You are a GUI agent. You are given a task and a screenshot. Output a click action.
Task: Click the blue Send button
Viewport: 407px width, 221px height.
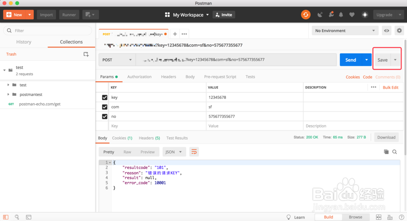[351, 60]
